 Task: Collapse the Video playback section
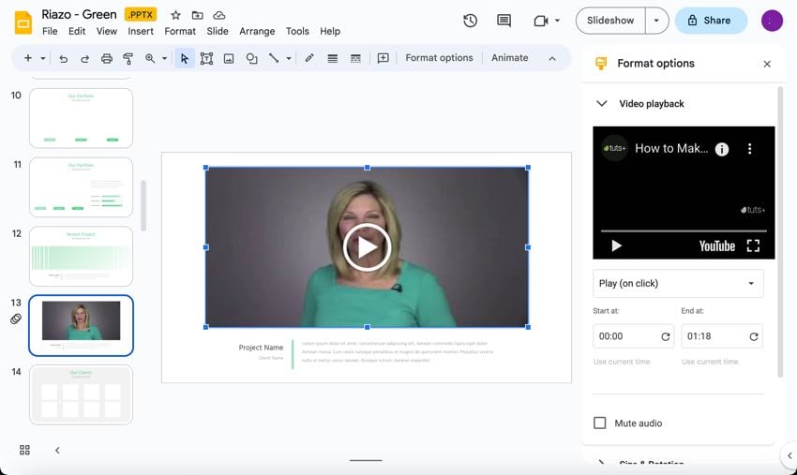602,104
